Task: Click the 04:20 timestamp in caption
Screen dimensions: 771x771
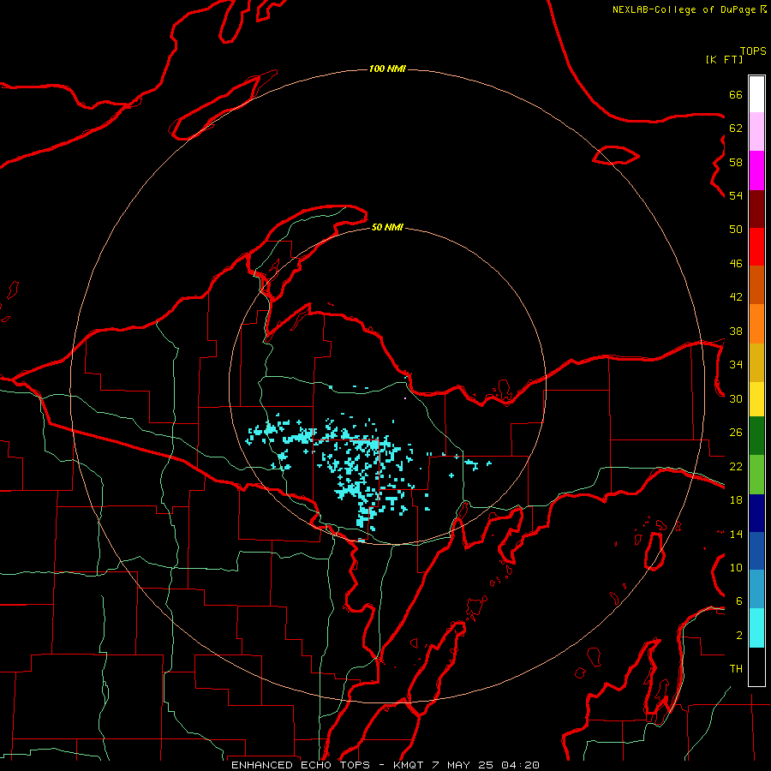Action: pyautogui.click(x=520, y=765)
